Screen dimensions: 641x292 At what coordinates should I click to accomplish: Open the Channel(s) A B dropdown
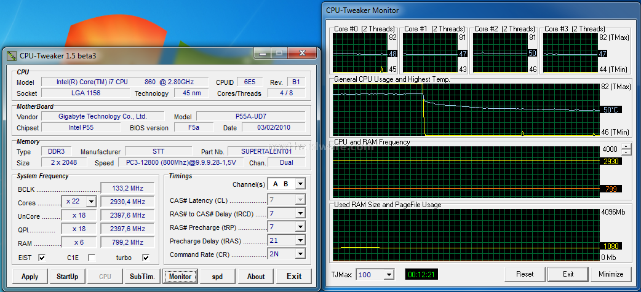(300, 184)
